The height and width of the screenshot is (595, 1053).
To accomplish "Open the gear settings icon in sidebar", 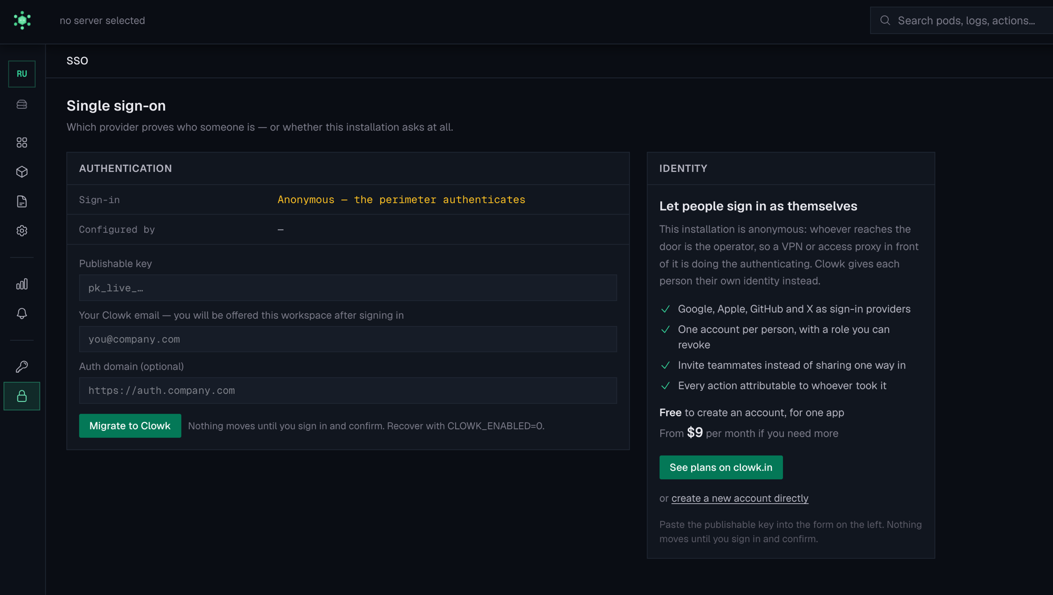I will (22, 231).
